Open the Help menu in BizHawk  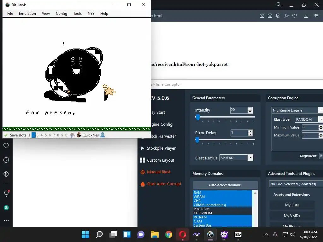pos(104,13)
